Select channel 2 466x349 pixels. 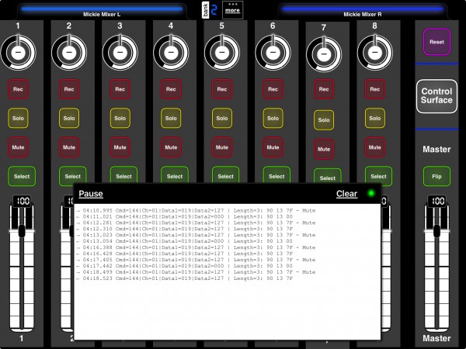click(73, 176)
